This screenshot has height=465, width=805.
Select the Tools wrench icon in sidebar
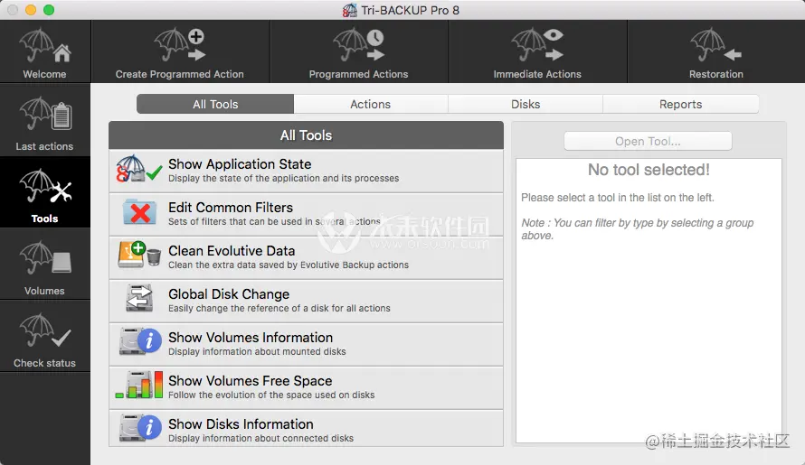(45, 188)
